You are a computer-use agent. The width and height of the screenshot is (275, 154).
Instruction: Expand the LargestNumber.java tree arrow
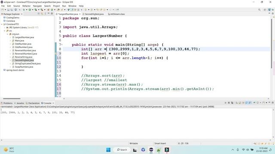(x=10, y=37)
